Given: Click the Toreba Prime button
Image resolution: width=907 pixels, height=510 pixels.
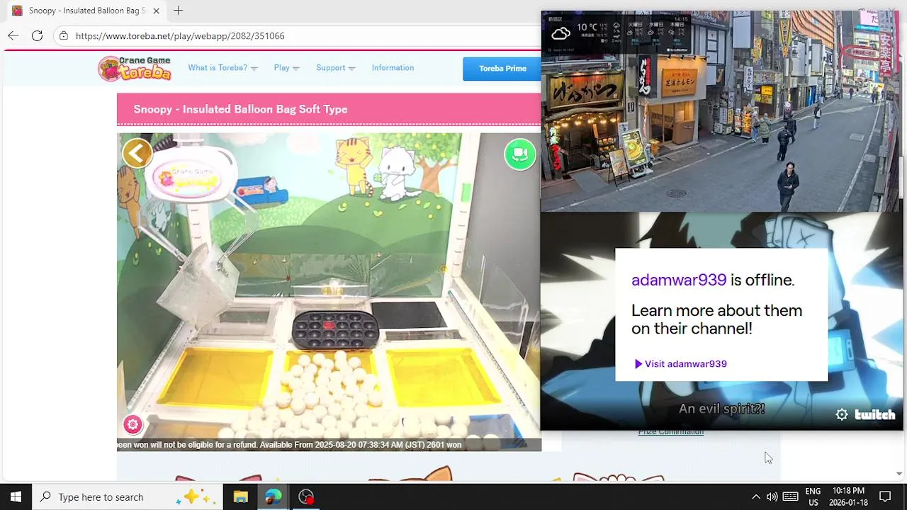Looking at the screenshot, I should click(x=502, y=69).
